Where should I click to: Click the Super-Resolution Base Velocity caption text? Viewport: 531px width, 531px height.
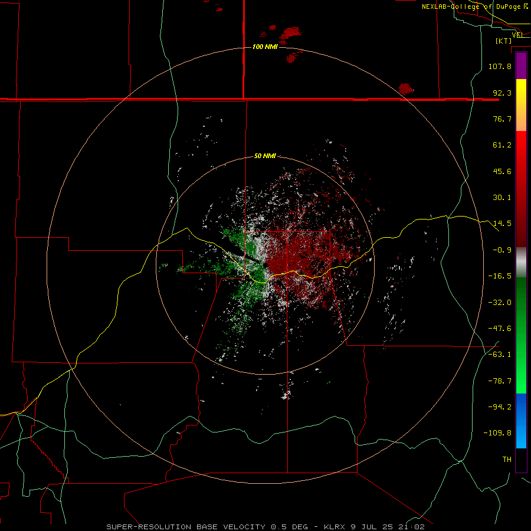tap(265, 527)
